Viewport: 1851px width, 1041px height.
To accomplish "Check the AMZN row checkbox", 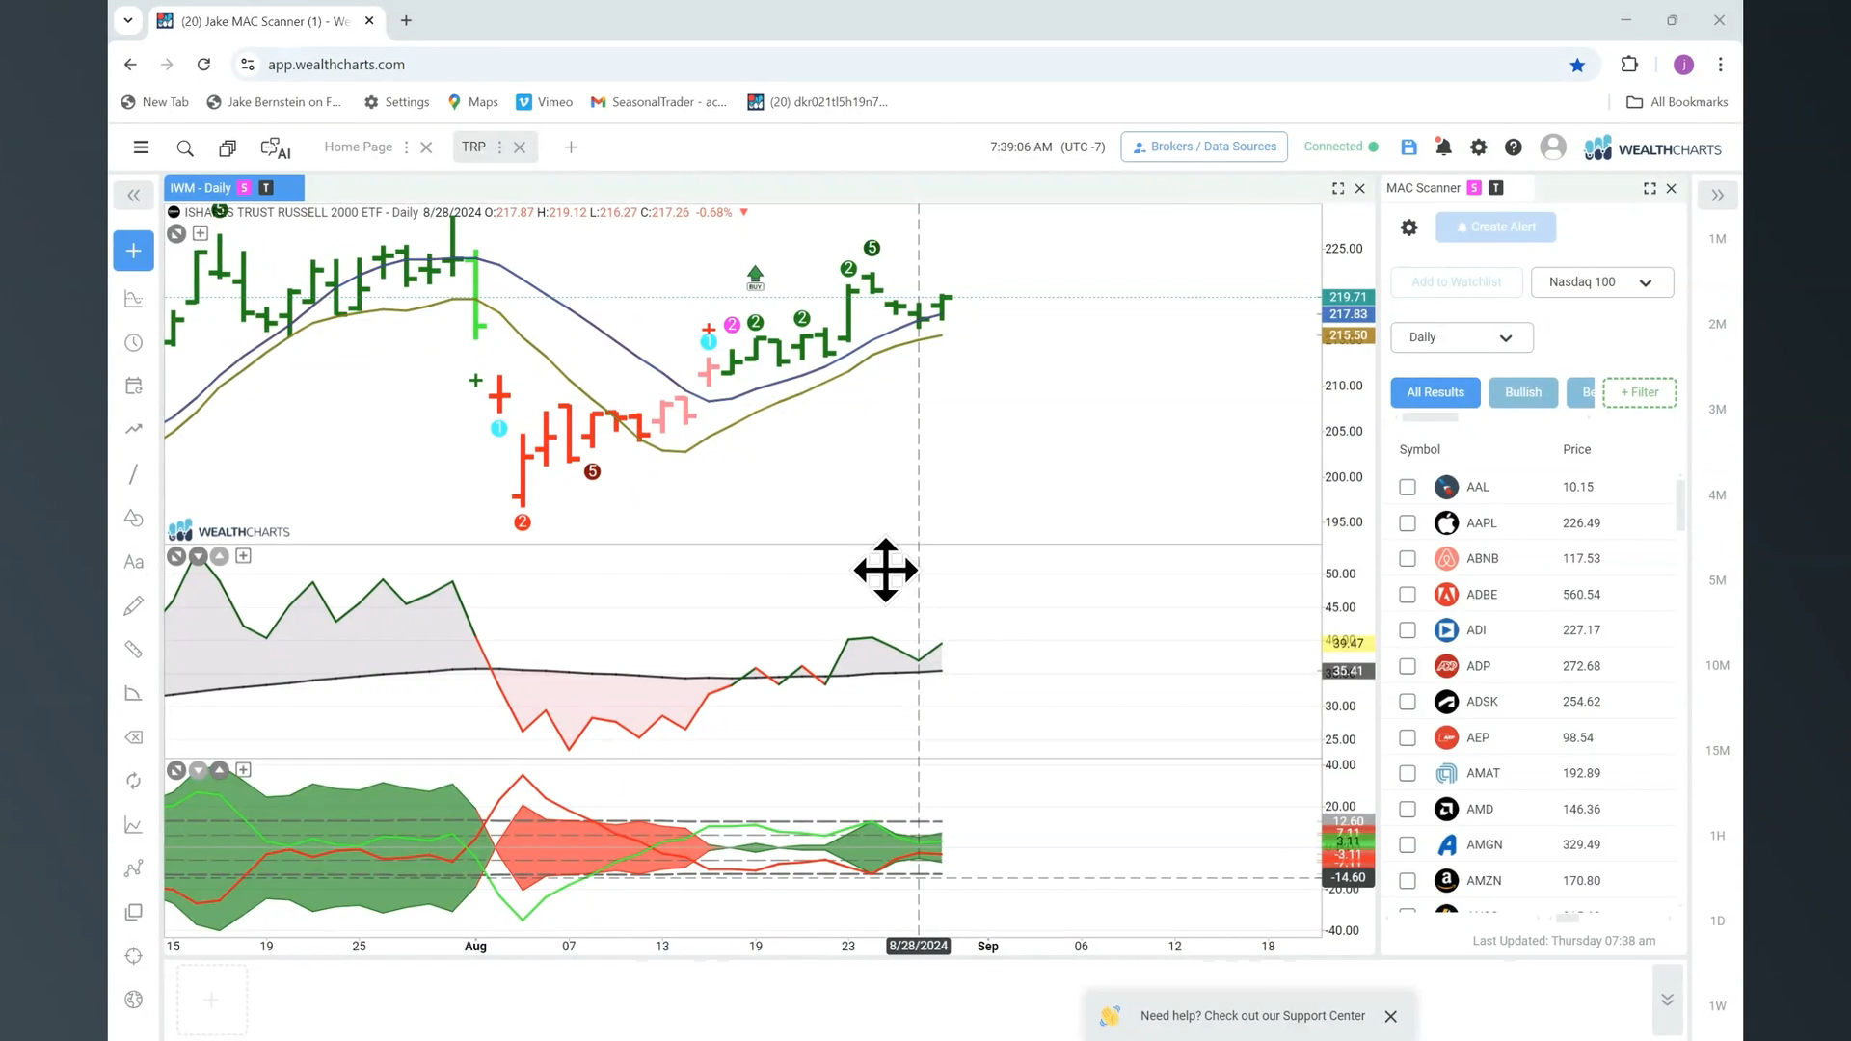I will click(x=1408, y=881).
